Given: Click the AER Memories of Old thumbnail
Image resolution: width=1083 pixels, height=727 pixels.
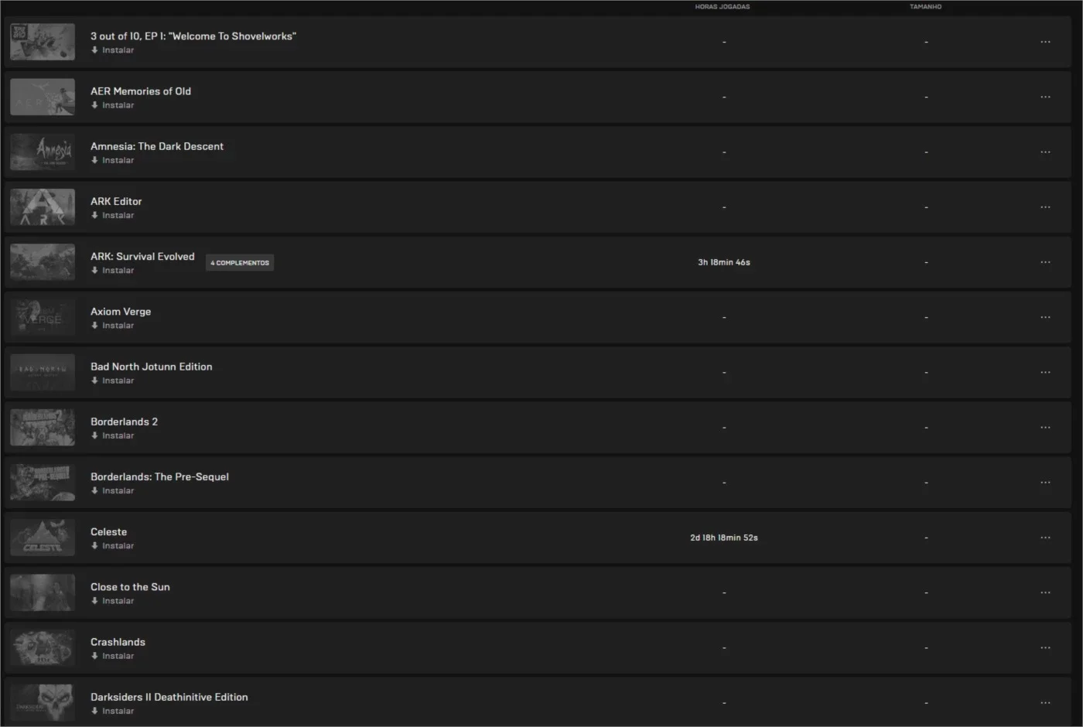Looking at the screenshot, I should 43,97.
